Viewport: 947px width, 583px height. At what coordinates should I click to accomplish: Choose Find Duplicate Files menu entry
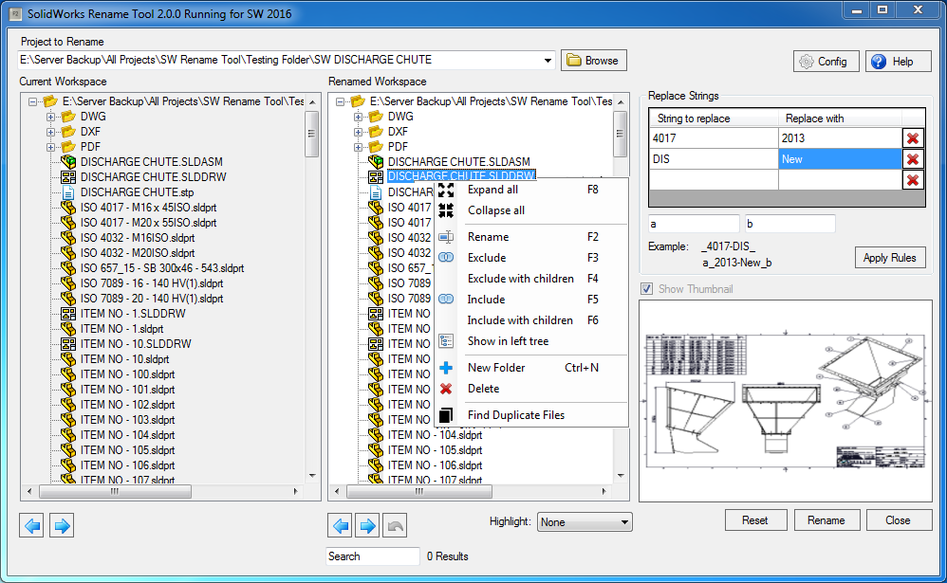[x=531, y=415]
